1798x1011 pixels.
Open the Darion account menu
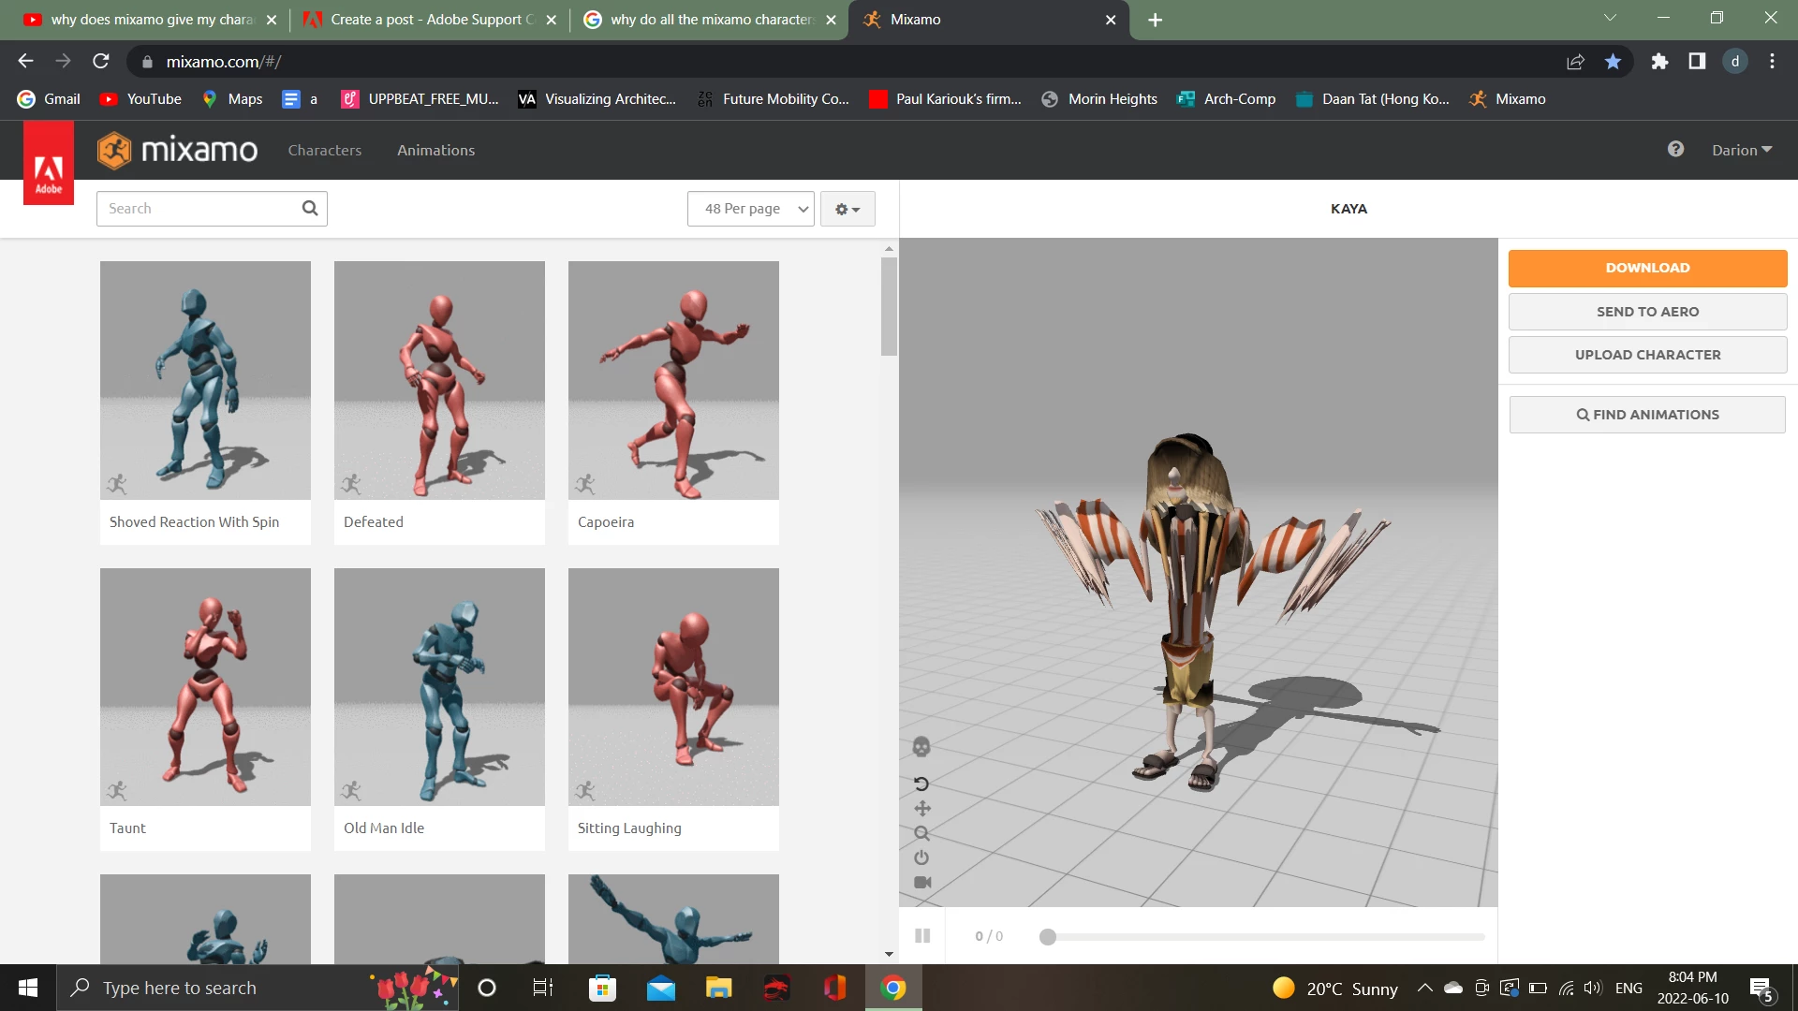tap(1741, 150)
